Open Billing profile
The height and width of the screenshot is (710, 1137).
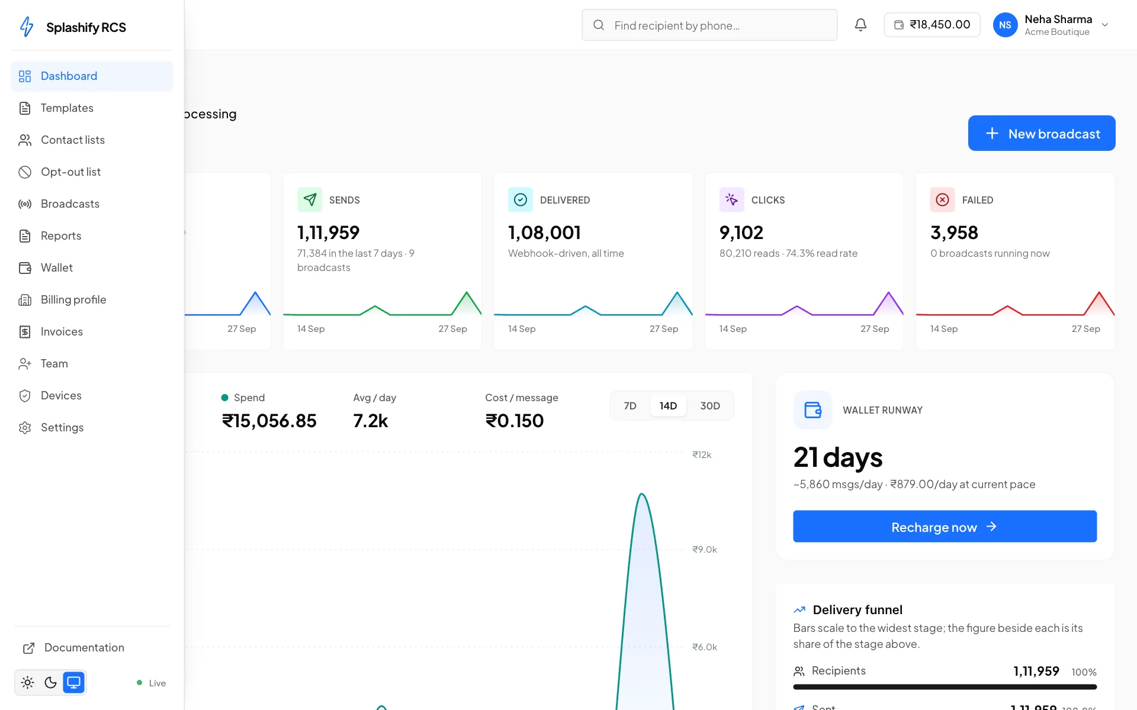tap(92, 300)
